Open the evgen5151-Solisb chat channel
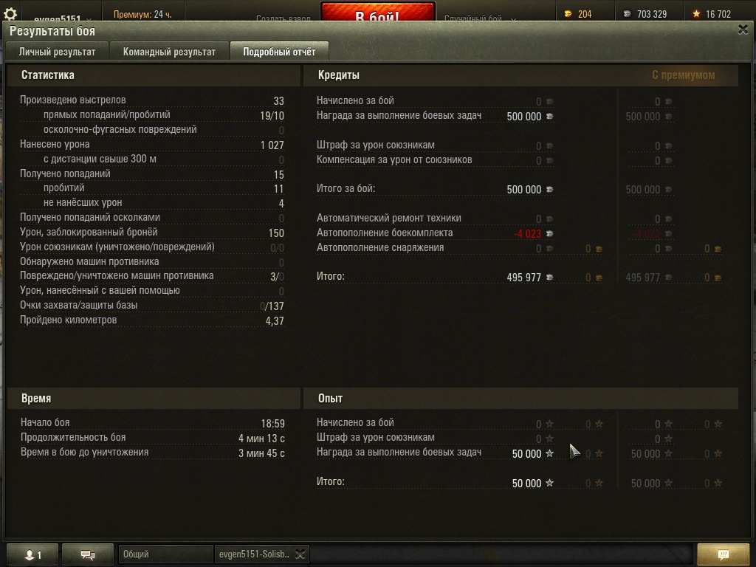Viewport: 756px width, 567px height. coord(254,554)
